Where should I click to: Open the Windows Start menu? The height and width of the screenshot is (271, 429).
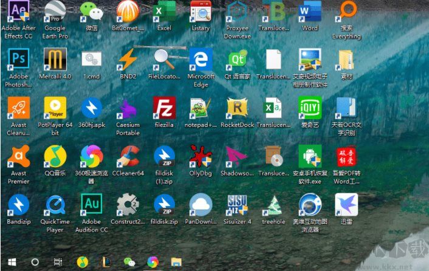[10, 262]
